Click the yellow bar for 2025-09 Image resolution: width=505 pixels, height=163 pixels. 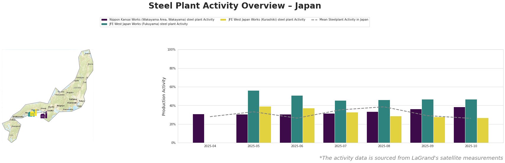[439, 130]
